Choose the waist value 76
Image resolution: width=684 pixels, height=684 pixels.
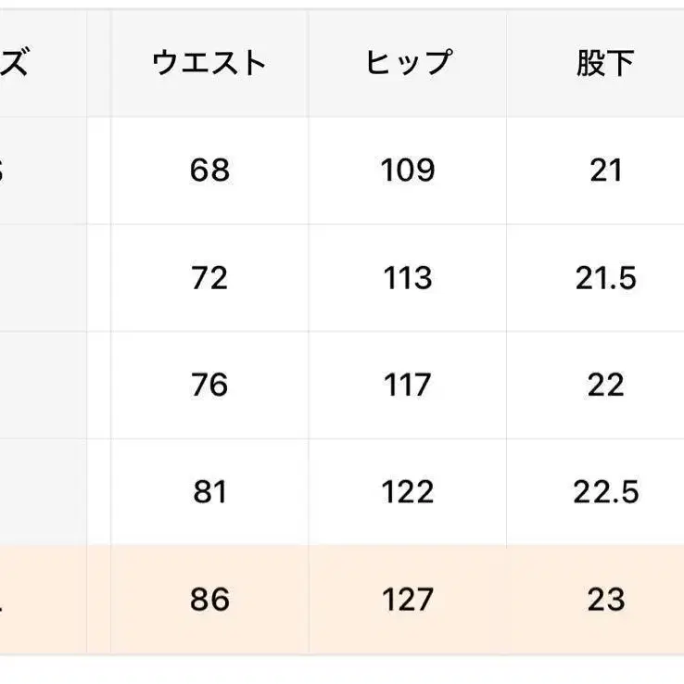pos(209,385)
